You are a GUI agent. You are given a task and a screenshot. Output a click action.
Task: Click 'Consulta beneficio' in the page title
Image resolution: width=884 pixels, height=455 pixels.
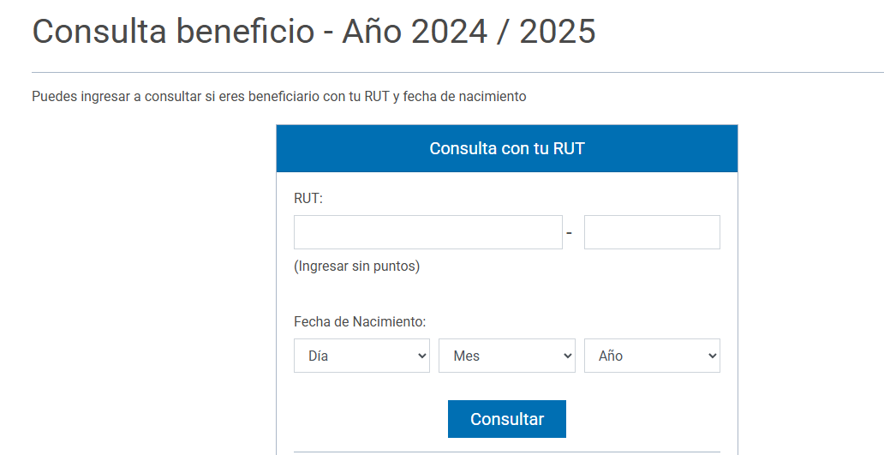coord(173,32)
